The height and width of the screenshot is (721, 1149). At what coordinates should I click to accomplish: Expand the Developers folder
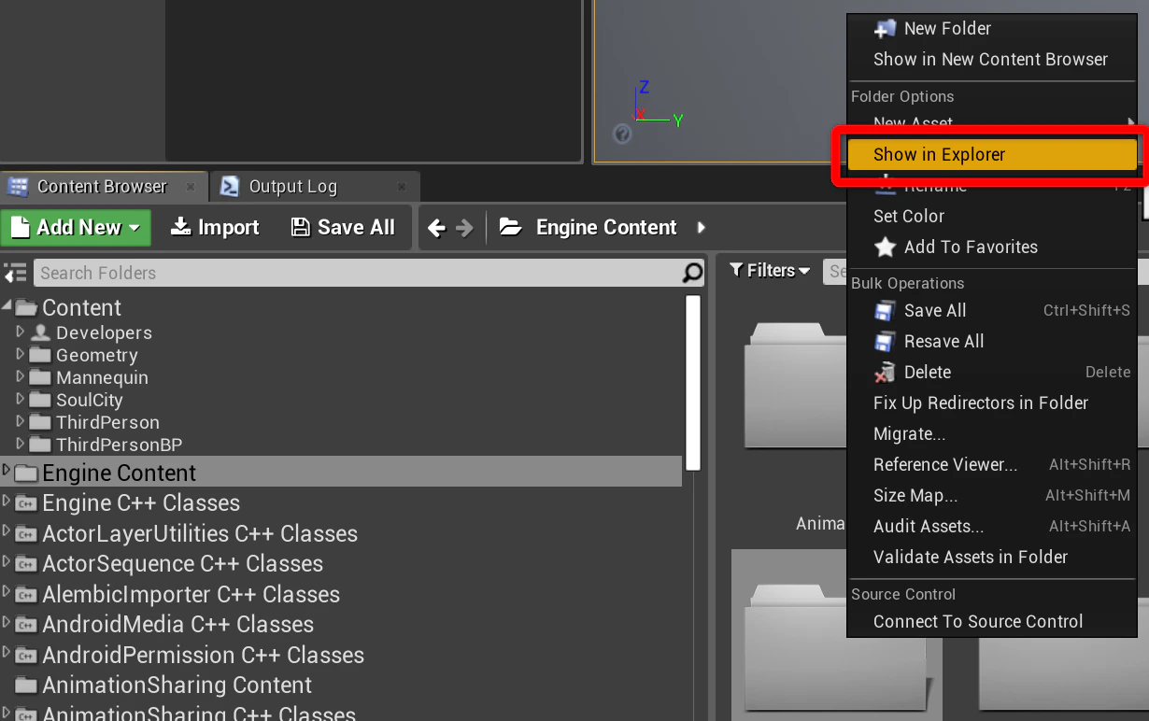21,331
